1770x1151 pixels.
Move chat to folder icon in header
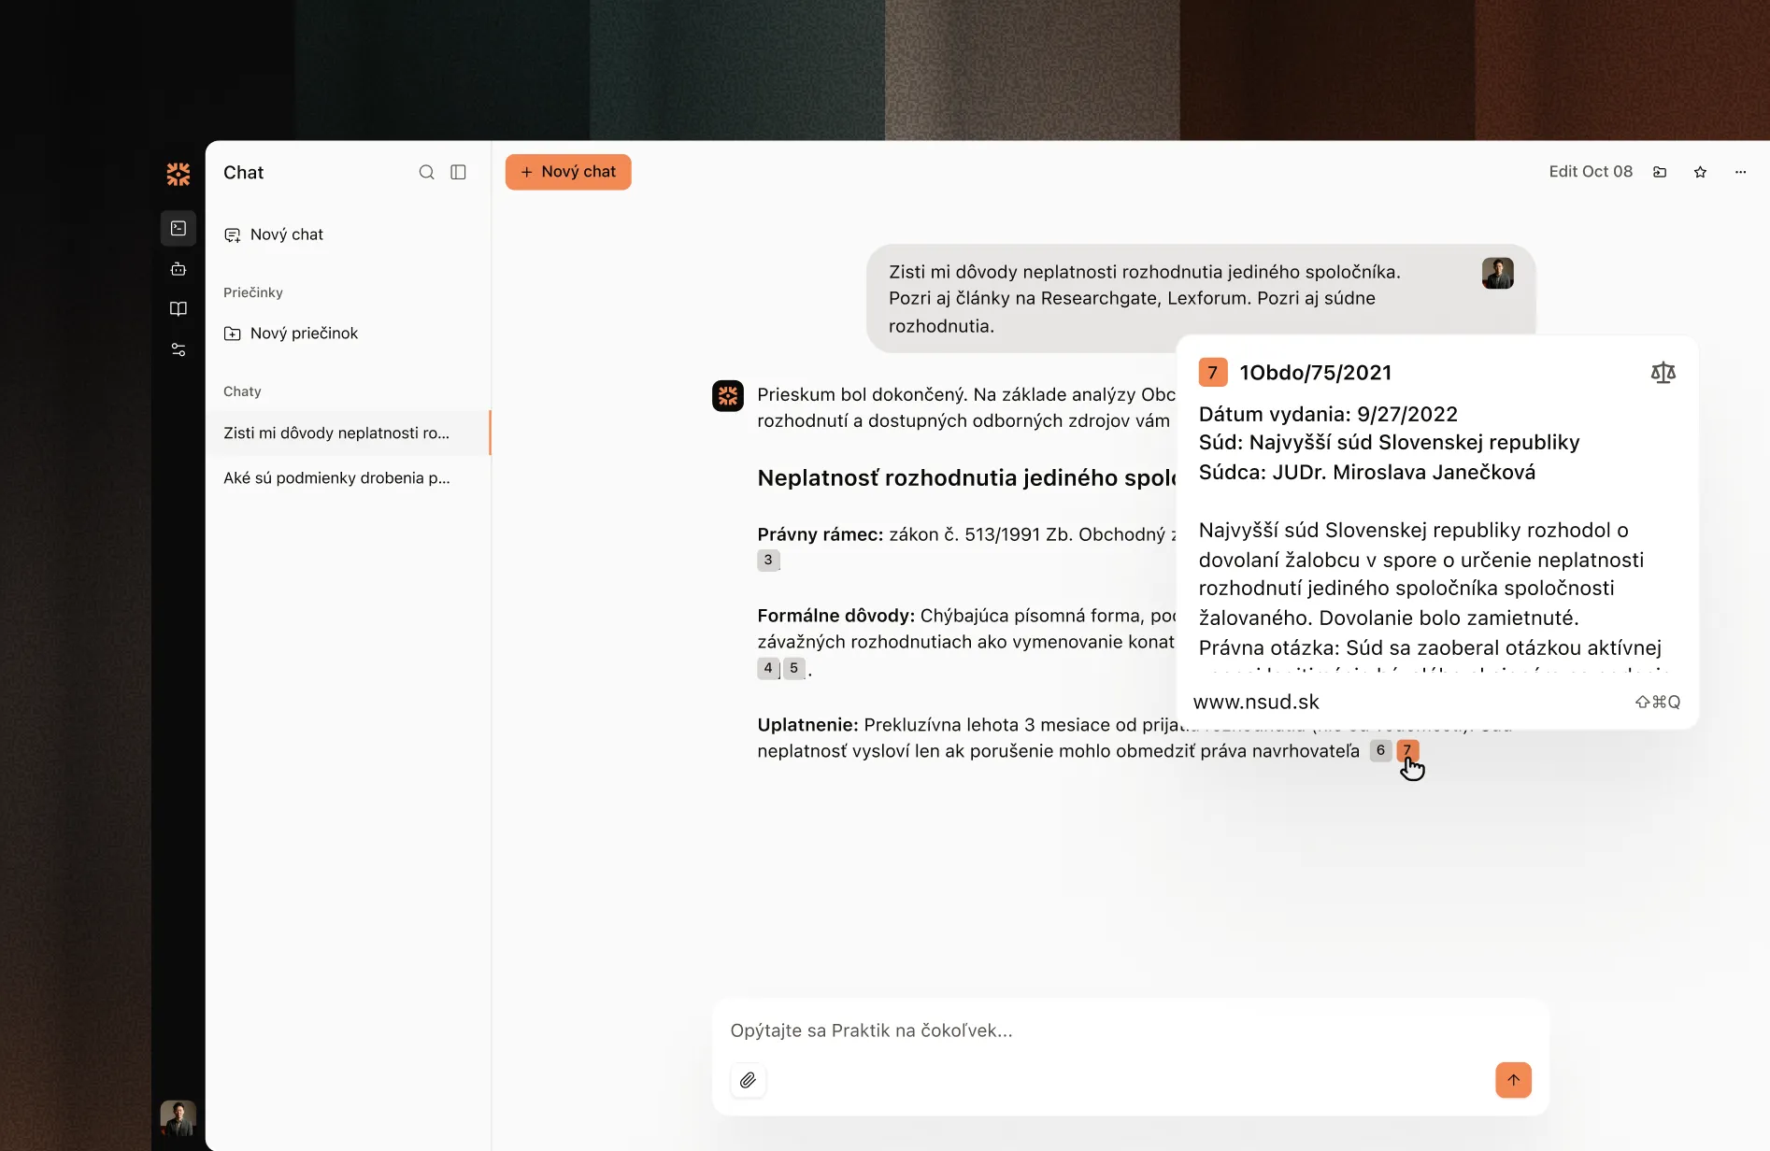[x=1660, y=172]
